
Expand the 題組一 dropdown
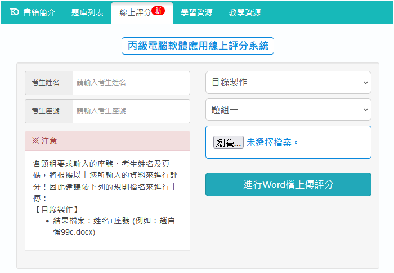(288, 110)
